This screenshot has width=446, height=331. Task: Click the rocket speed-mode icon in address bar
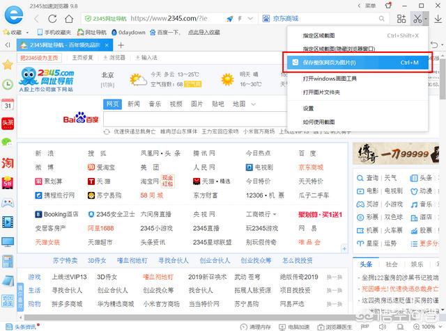pos(229,19)
